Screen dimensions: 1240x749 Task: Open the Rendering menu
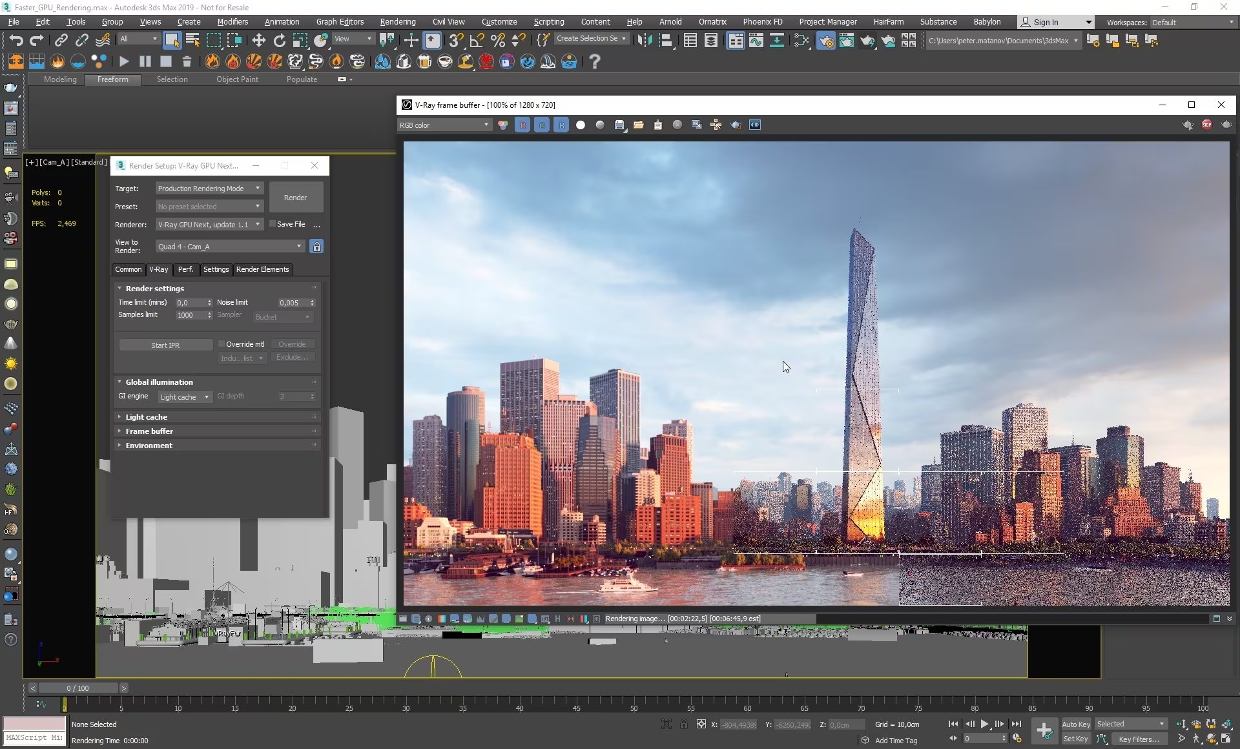click(397, 22)
